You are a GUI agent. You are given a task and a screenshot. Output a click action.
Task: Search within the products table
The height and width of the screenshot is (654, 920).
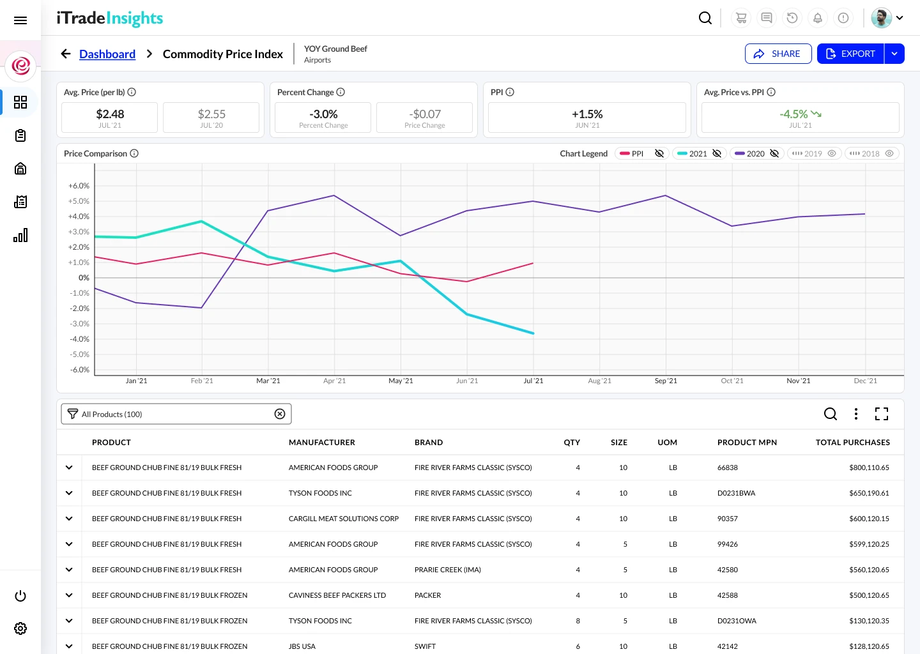(831, 414)
